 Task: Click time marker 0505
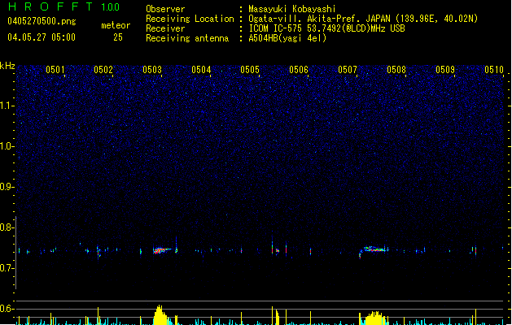[250, 70]
